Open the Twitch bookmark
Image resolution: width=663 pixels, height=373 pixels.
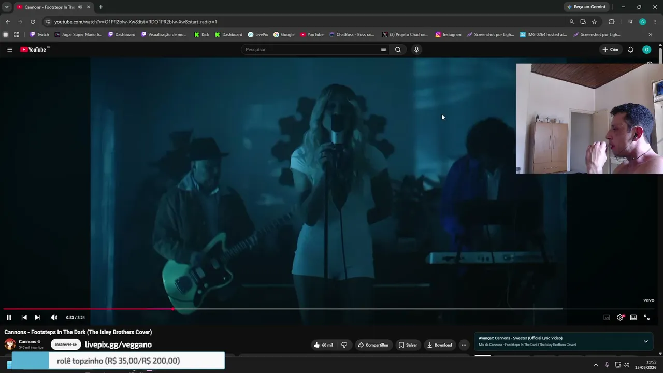[39, 35]
